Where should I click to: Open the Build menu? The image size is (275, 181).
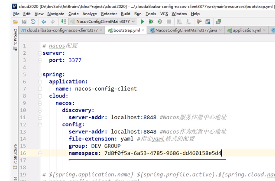[x=126, y=14]
